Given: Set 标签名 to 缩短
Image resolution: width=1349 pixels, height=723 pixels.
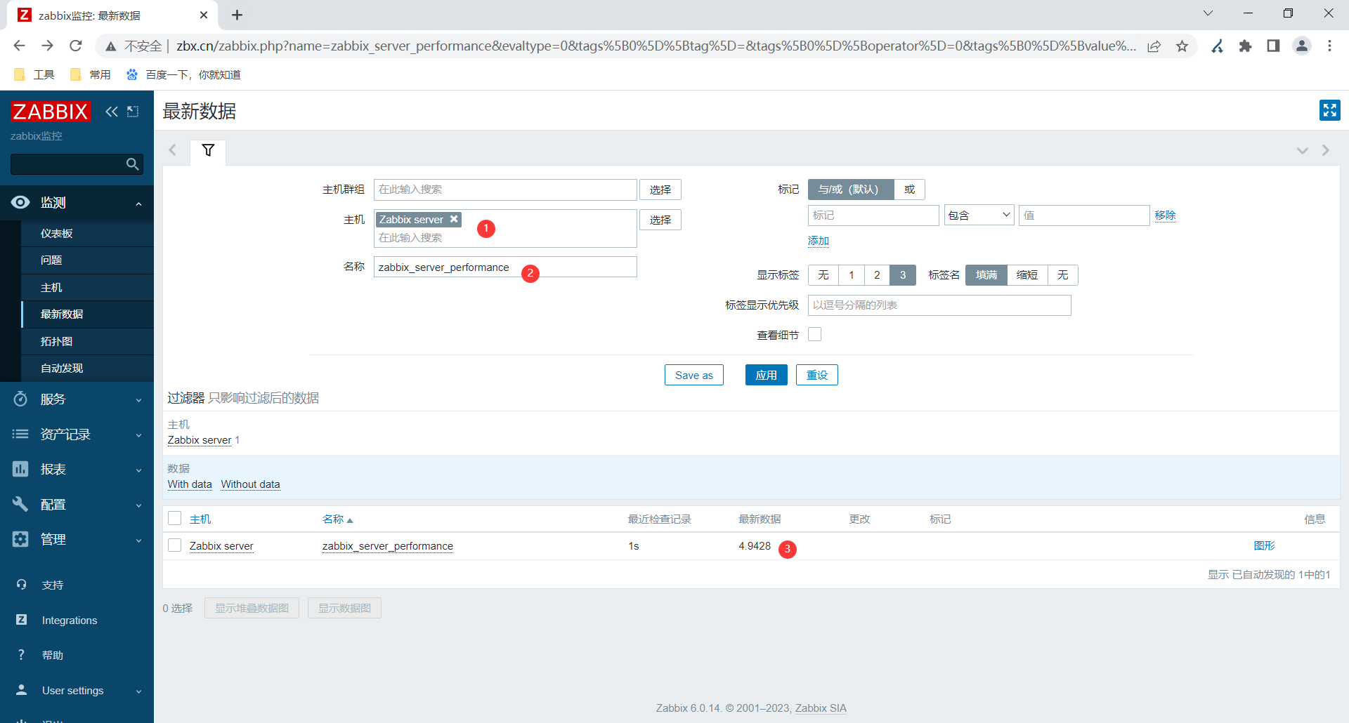Looking at the screenshot, I should 1027,275.
